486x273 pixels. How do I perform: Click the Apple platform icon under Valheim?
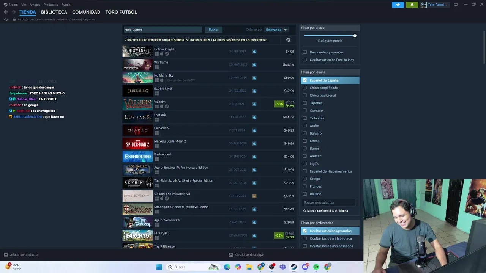(x=162, y=107)
